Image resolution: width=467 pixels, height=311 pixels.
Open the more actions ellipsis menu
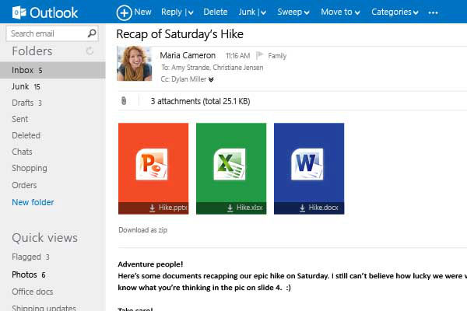(434, 12)
